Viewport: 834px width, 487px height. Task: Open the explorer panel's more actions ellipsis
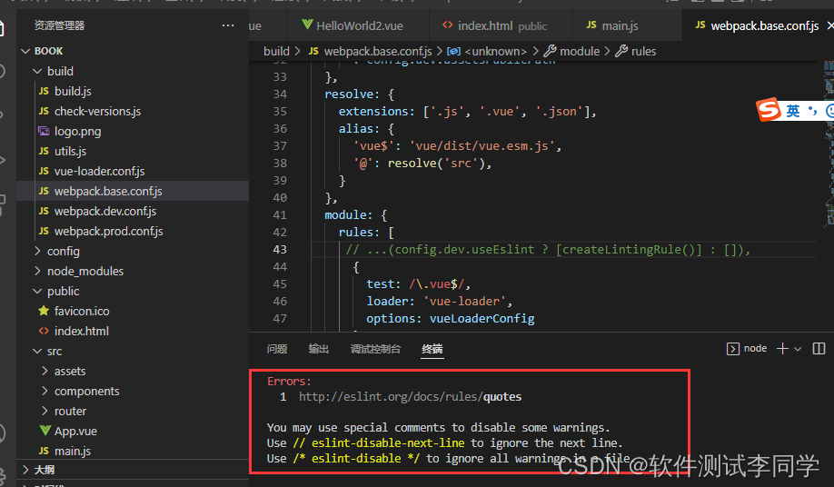click(228, 25)
